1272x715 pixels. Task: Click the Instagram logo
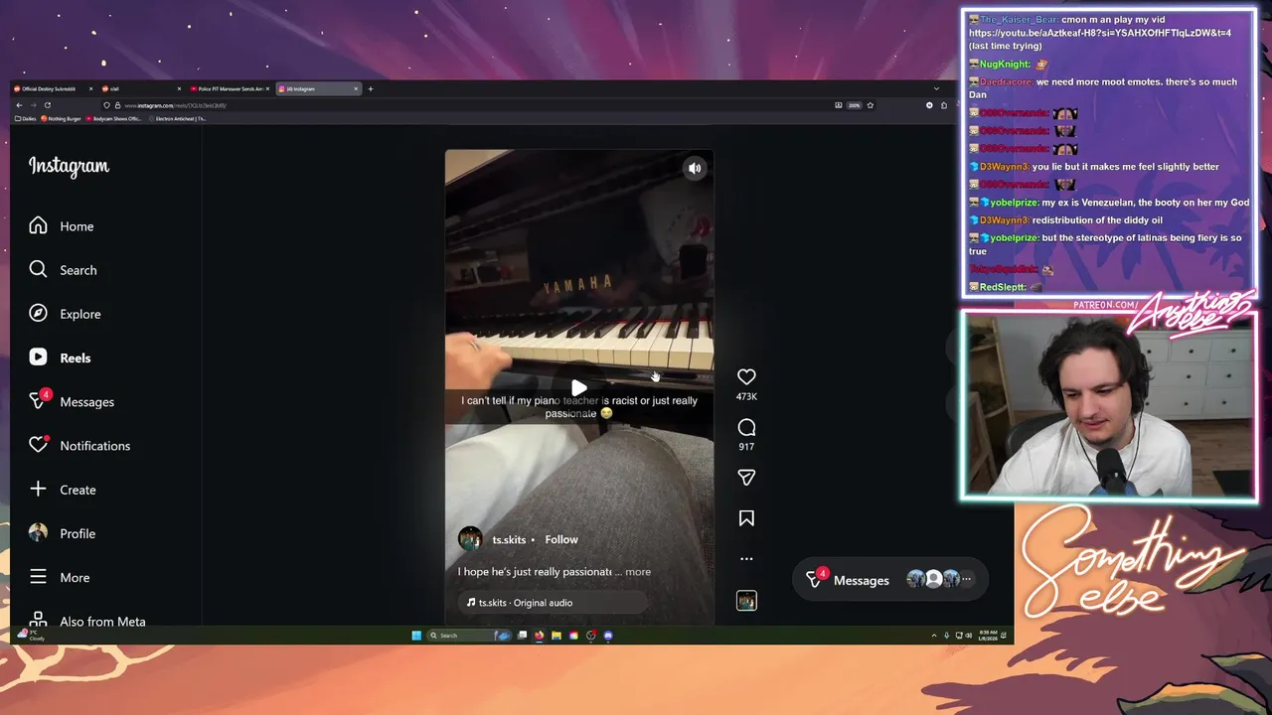69,167
